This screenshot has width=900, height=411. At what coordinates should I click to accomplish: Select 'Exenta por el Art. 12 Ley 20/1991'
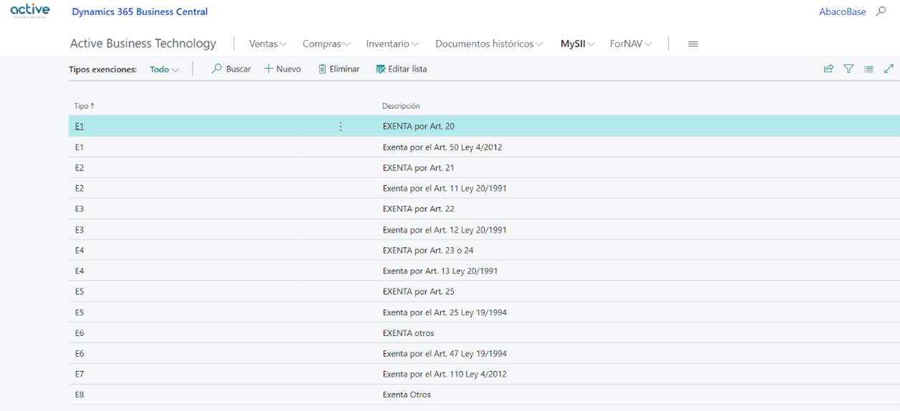click(445, 230)
